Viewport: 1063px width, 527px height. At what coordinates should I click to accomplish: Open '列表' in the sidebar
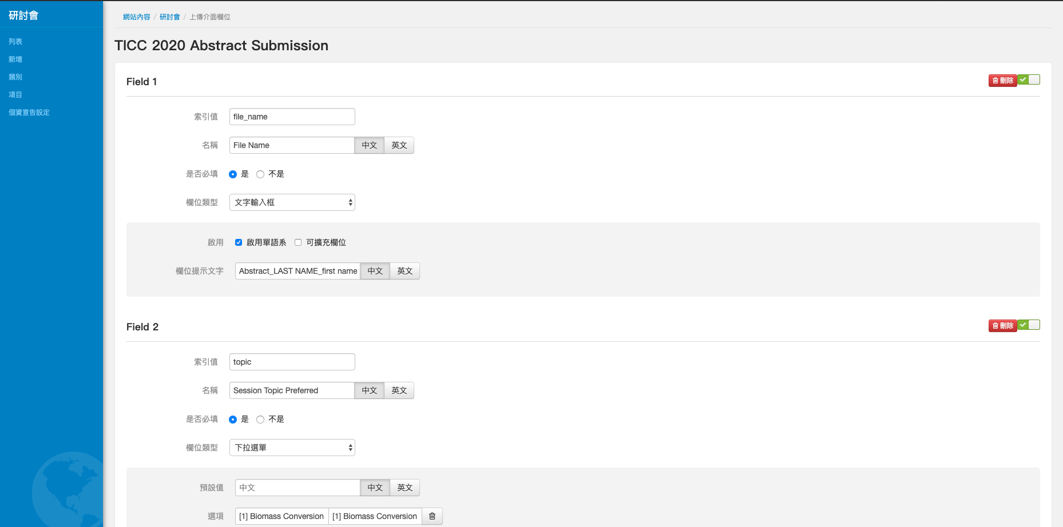pos(15,42)
